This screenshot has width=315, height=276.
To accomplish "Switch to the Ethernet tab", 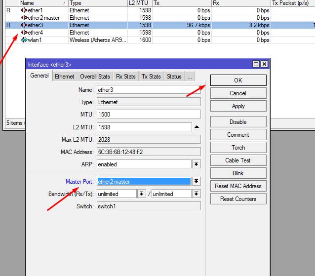I will 65,77.
